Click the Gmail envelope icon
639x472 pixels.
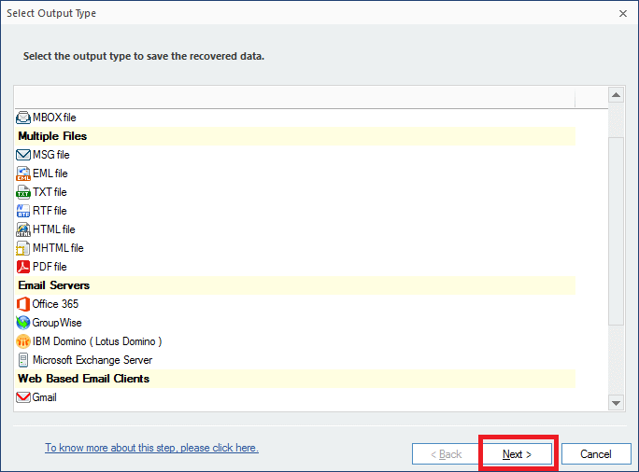pyautogui.click(x=22, y=397)
